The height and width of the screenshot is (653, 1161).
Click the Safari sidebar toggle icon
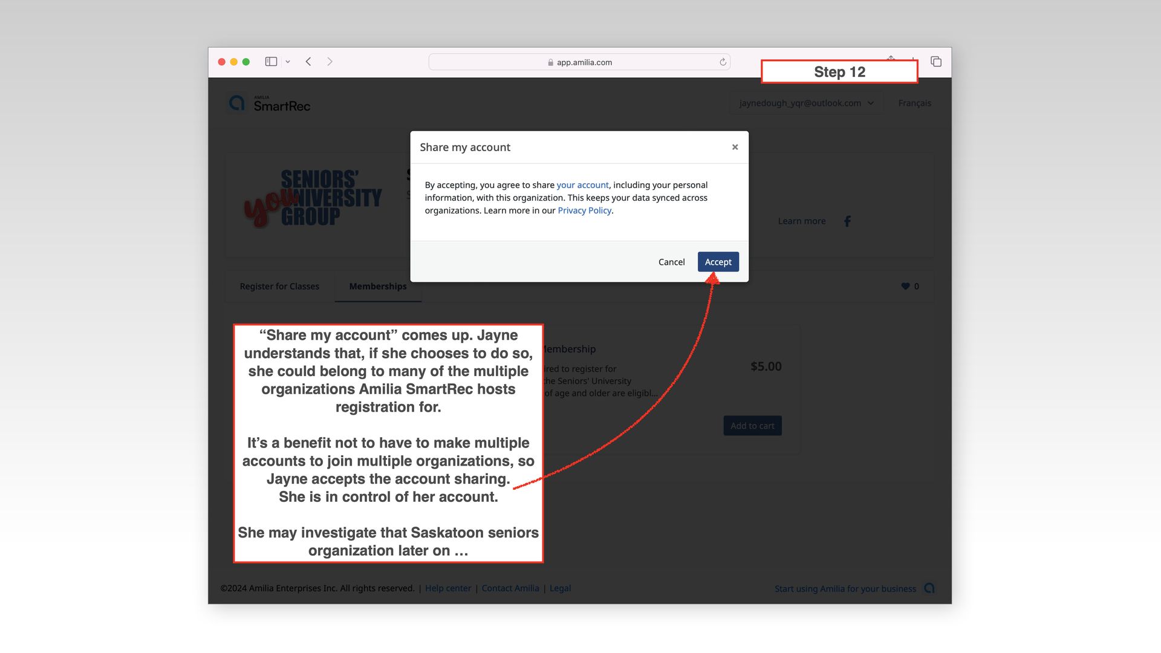[x=271, y=62]
